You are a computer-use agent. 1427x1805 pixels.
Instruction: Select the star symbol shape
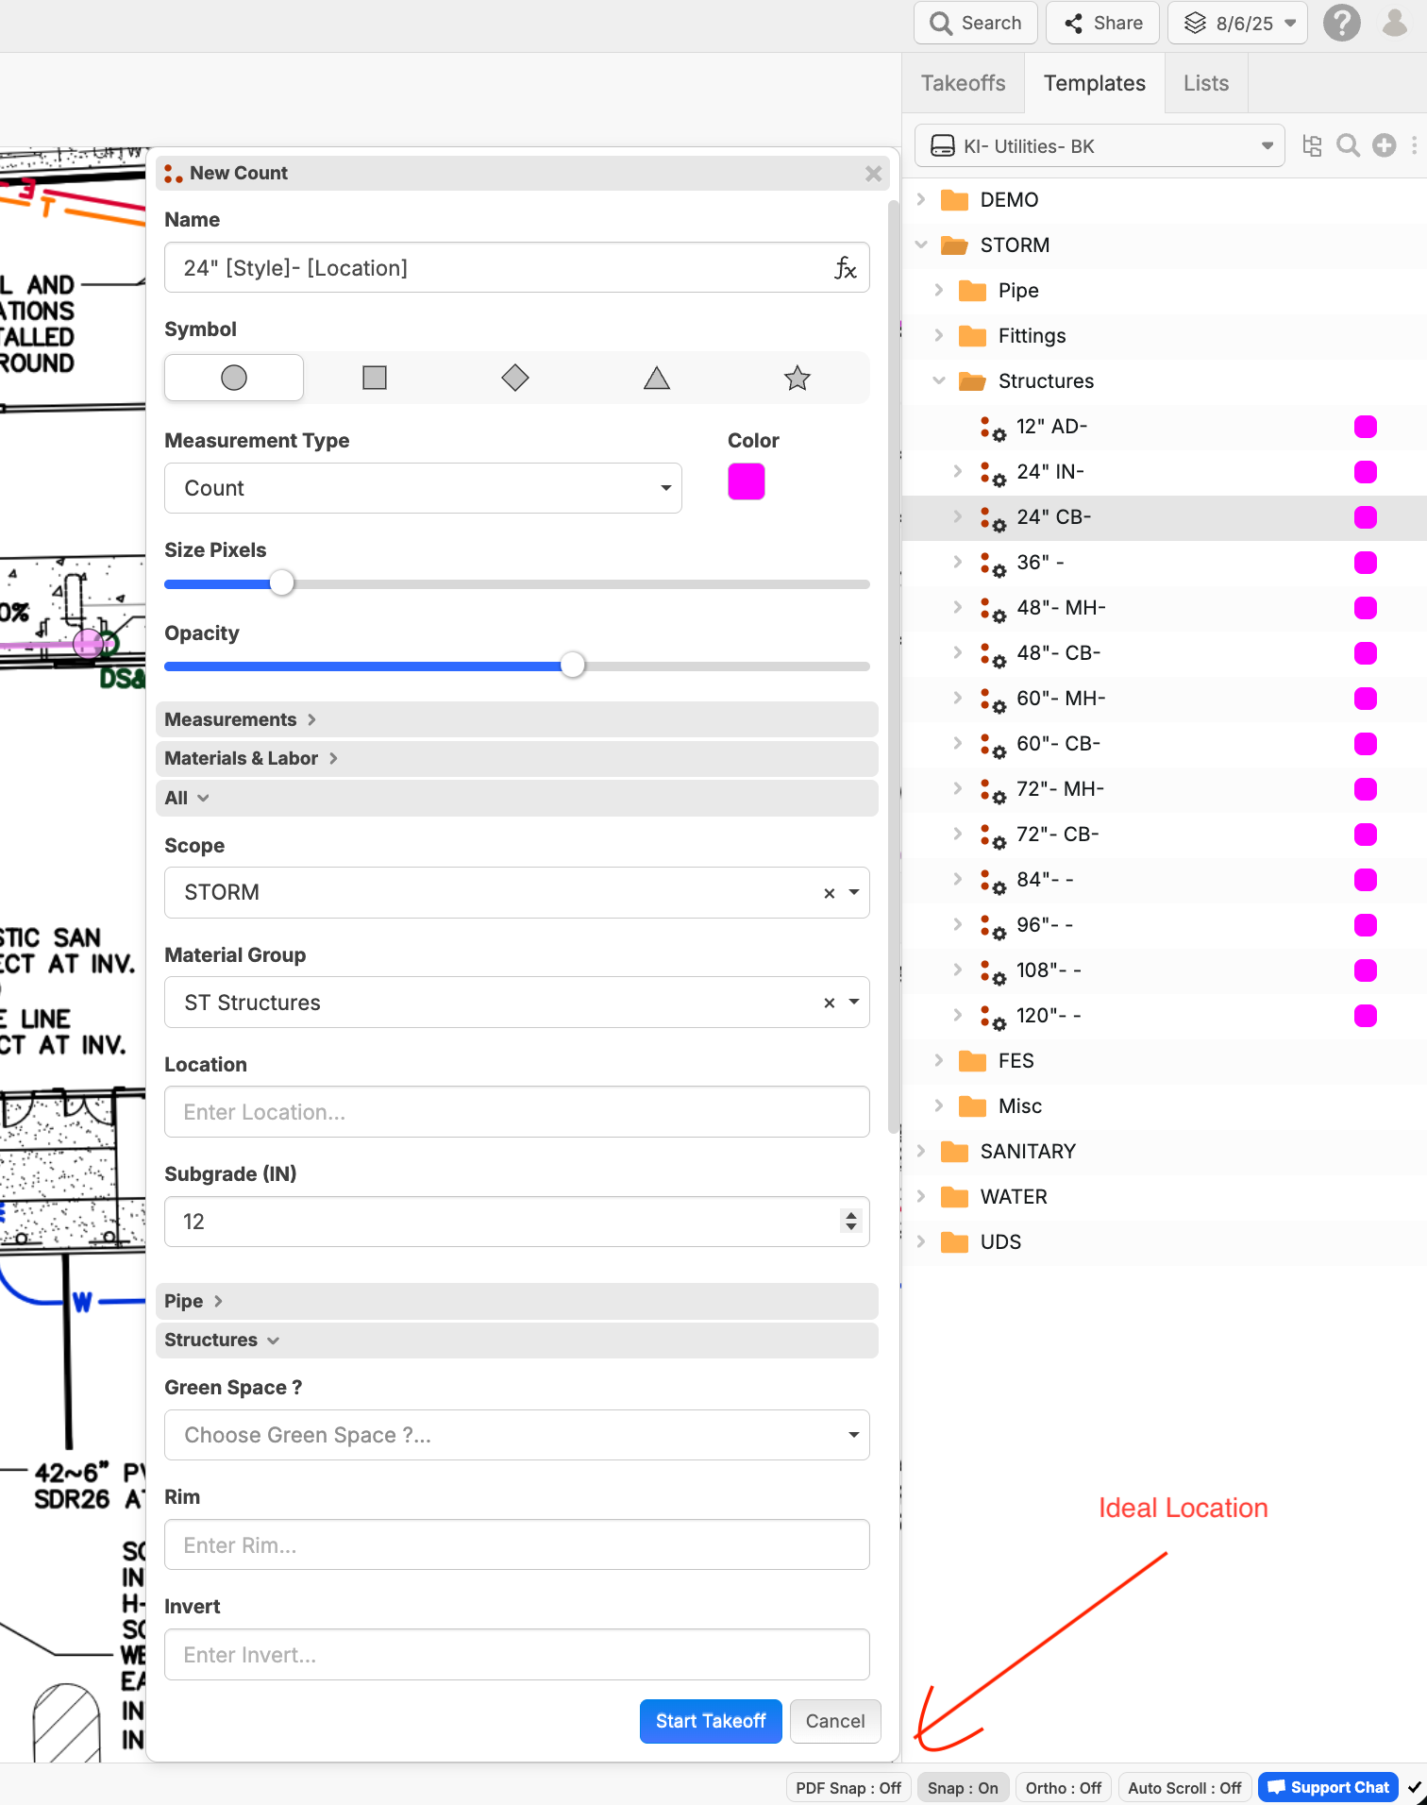pyautogui.click(x=797, y=379)
